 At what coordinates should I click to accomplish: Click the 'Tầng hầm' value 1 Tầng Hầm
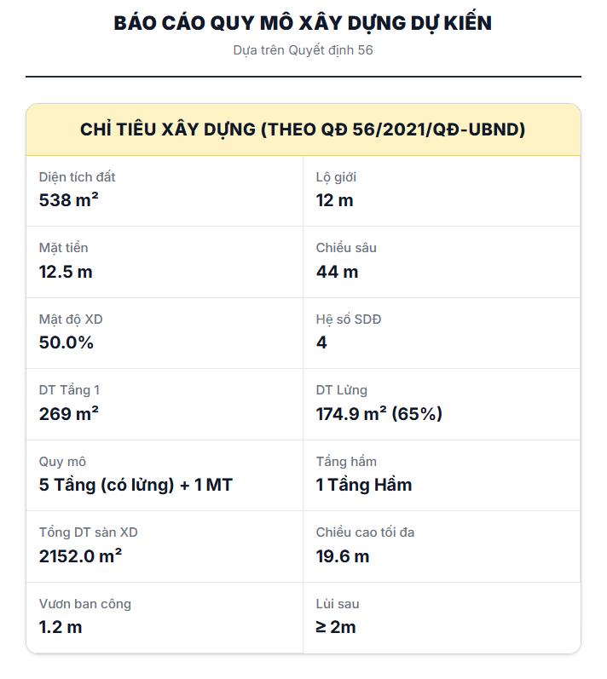pos(363,485)
